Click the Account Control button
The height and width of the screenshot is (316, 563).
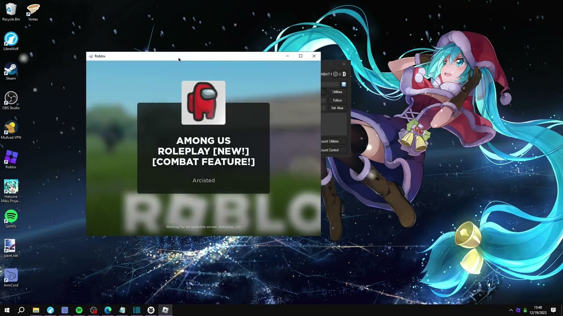pyautogui.click(x=334, y=150)
